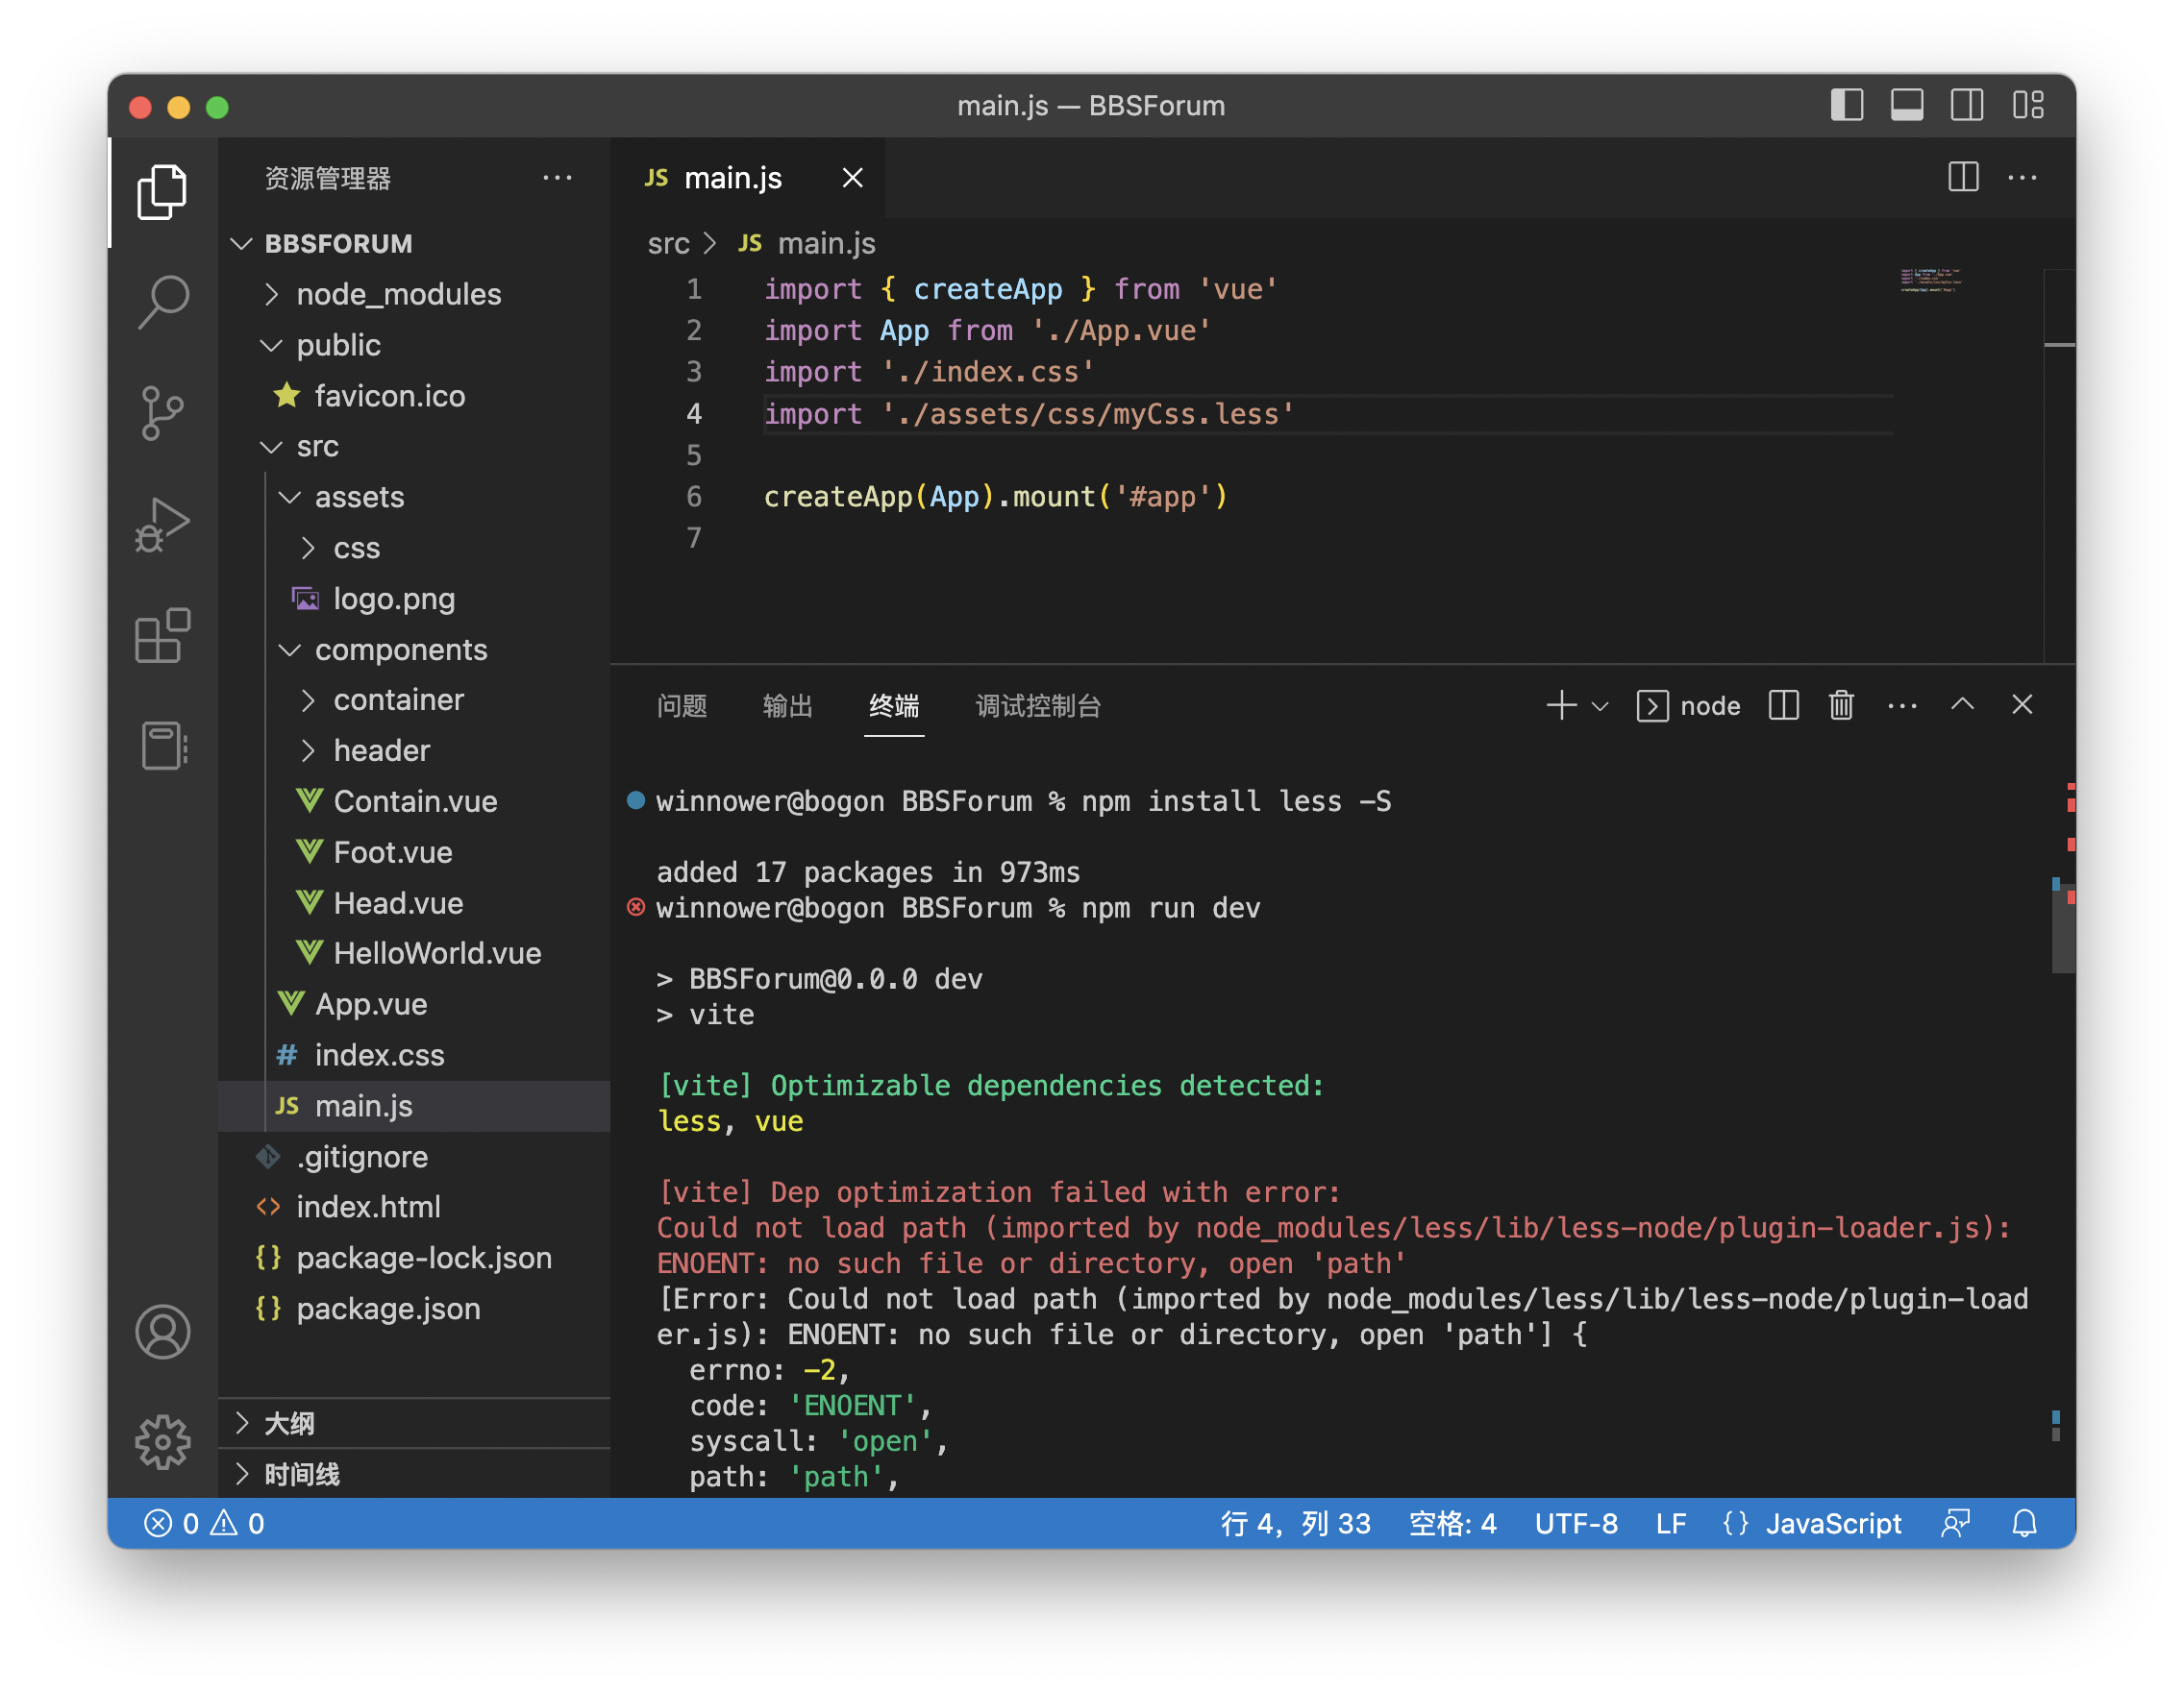
Task: Switch to the 问题 problems tab
Action: (682, 705)
